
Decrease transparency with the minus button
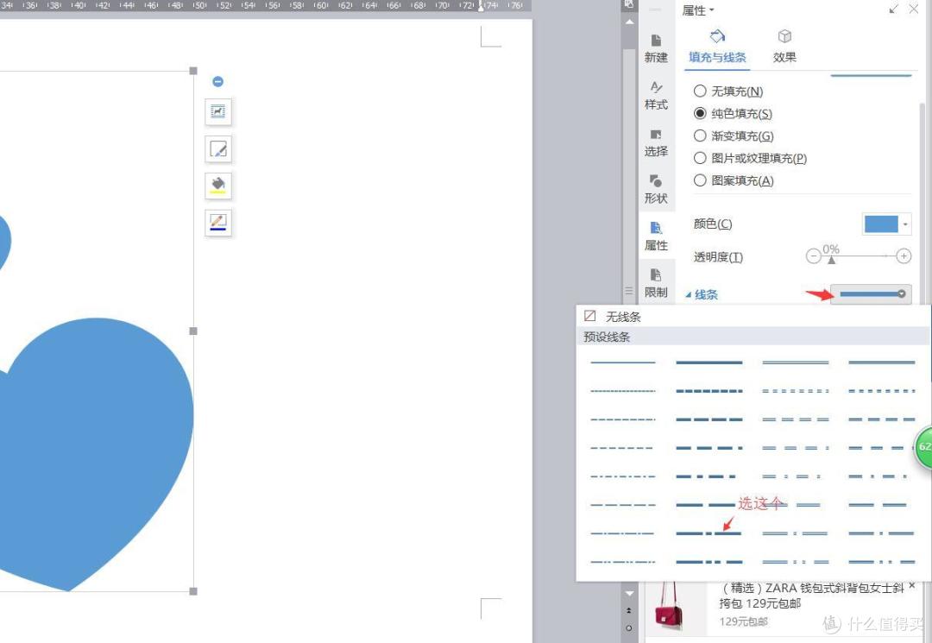tap(813, 256)
